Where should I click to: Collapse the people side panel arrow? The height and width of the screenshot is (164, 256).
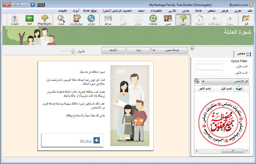(x=192, y=48)
